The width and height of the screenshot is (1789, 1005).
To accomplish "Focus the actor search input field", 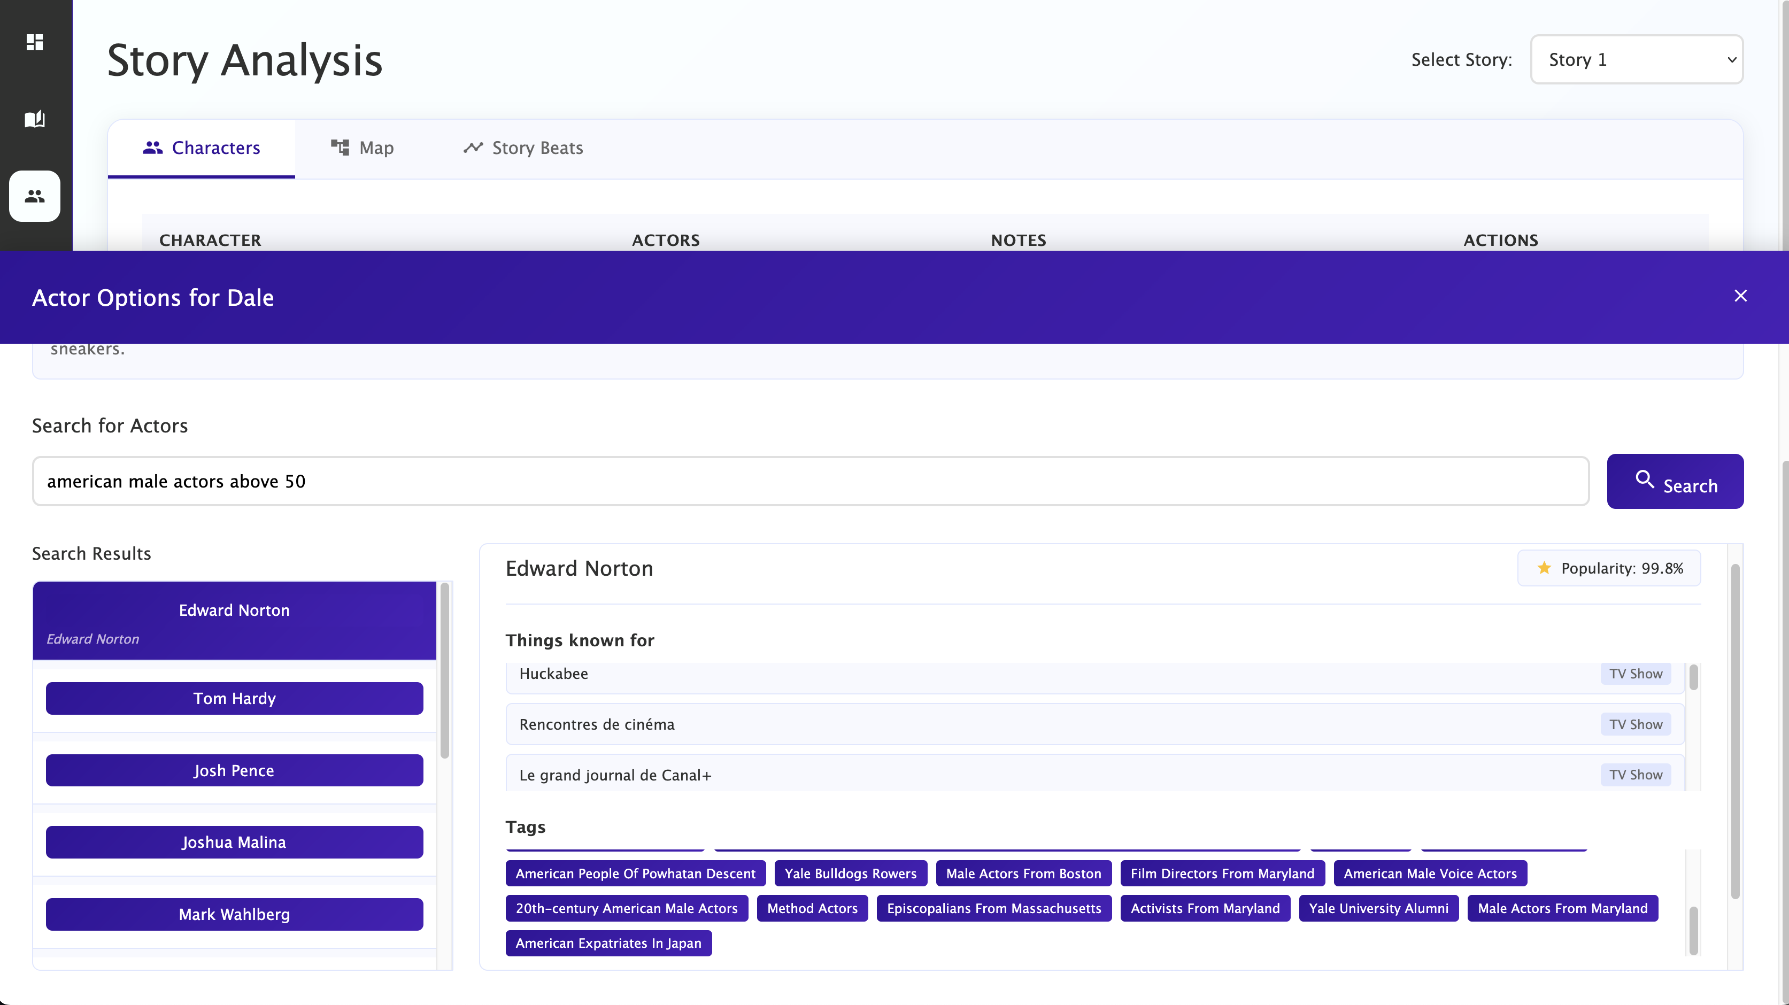I will click(810, 481).
